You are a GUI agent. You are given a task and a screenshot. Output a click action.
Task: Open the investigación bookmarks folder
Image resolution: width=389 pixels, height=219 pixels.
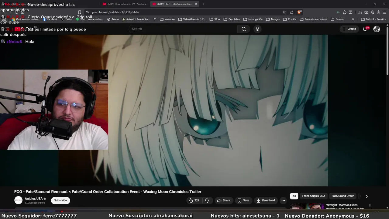(x=253, y=19)
